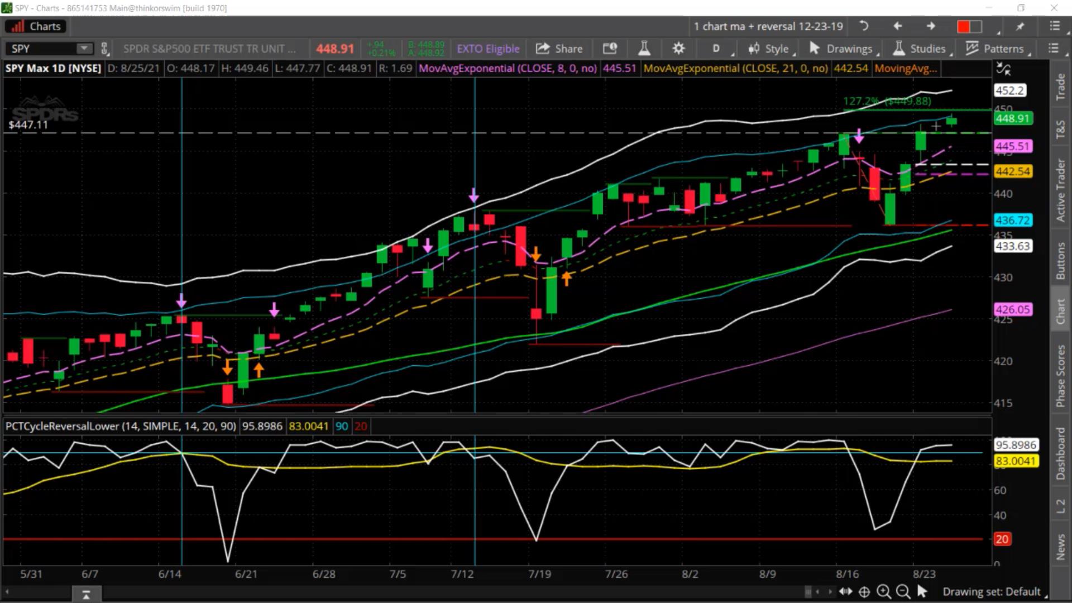Image resolution: width=1072 pixels, height=603 pixels.
Task: Open the chart alert calendar icon
Action: click(x=610, y=49)
